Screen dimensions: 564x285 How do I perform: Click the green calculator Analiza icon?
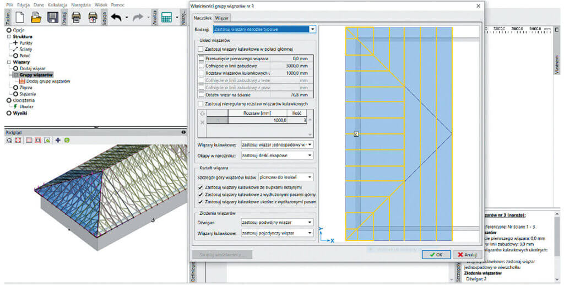166,17
